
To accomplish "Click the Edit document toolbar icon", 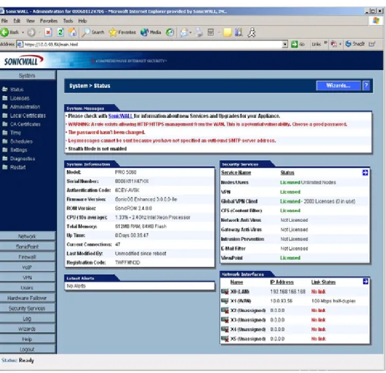I will tap(211, 32).
